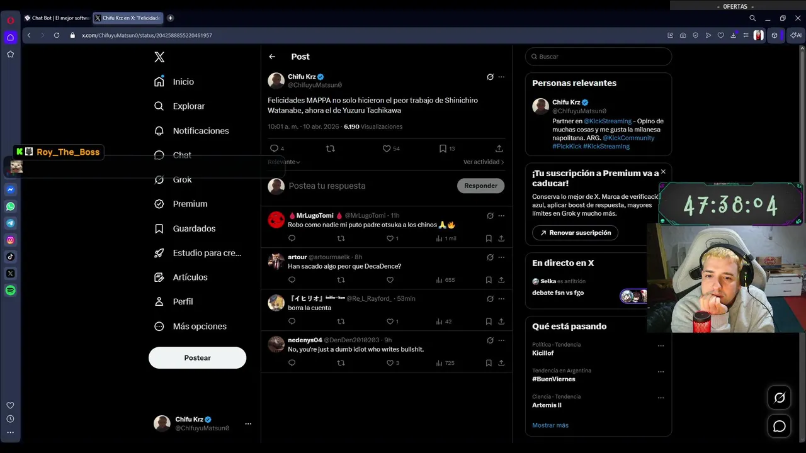Click the browser address bar URL
806x453 pixels.
coord(147,35)
